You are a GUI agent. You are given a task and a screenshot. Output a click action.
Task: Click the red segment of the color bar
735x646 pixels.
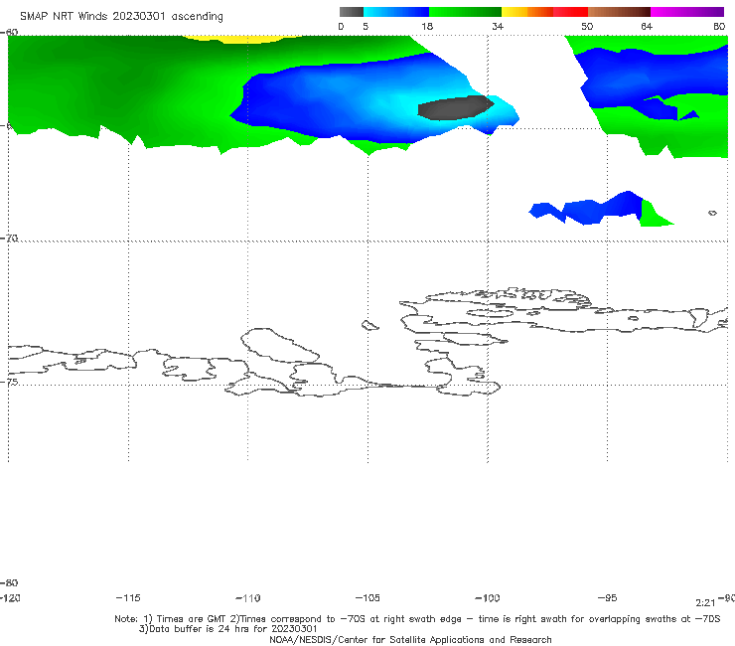(570, 12)
